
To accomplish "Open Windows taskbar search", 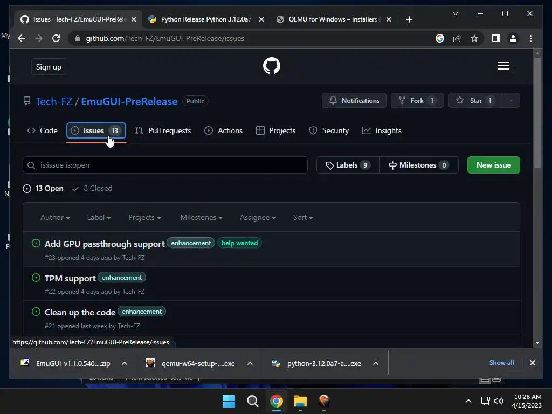I will 252,401.
